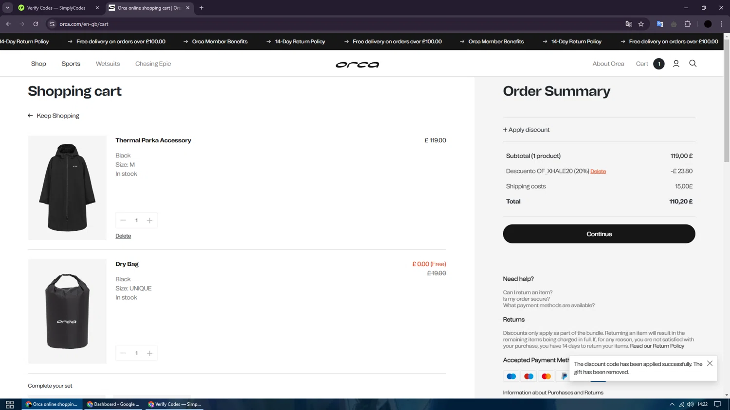Close the Orca online shopping cart tab
This screenshot has height=410, width=730.
point(188,8)
